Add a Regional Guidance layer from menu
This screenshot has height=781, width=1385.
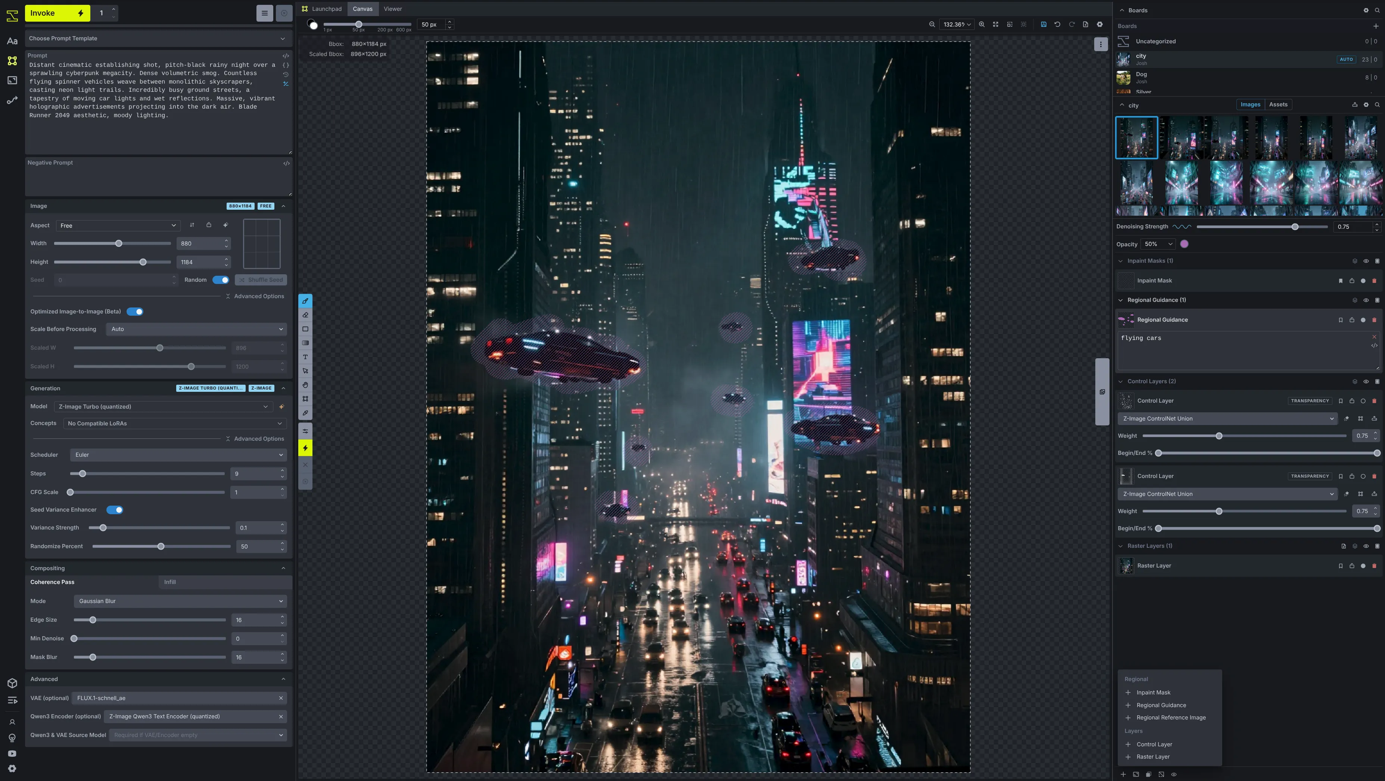click(x=1161, y=705)
